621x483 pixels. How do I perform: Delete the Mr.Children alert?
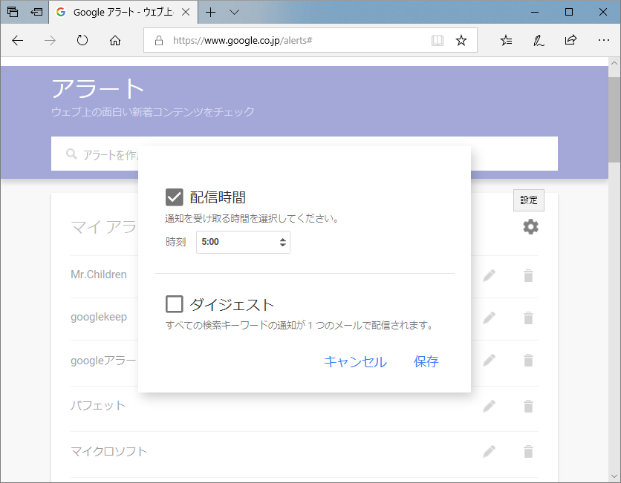528,275
